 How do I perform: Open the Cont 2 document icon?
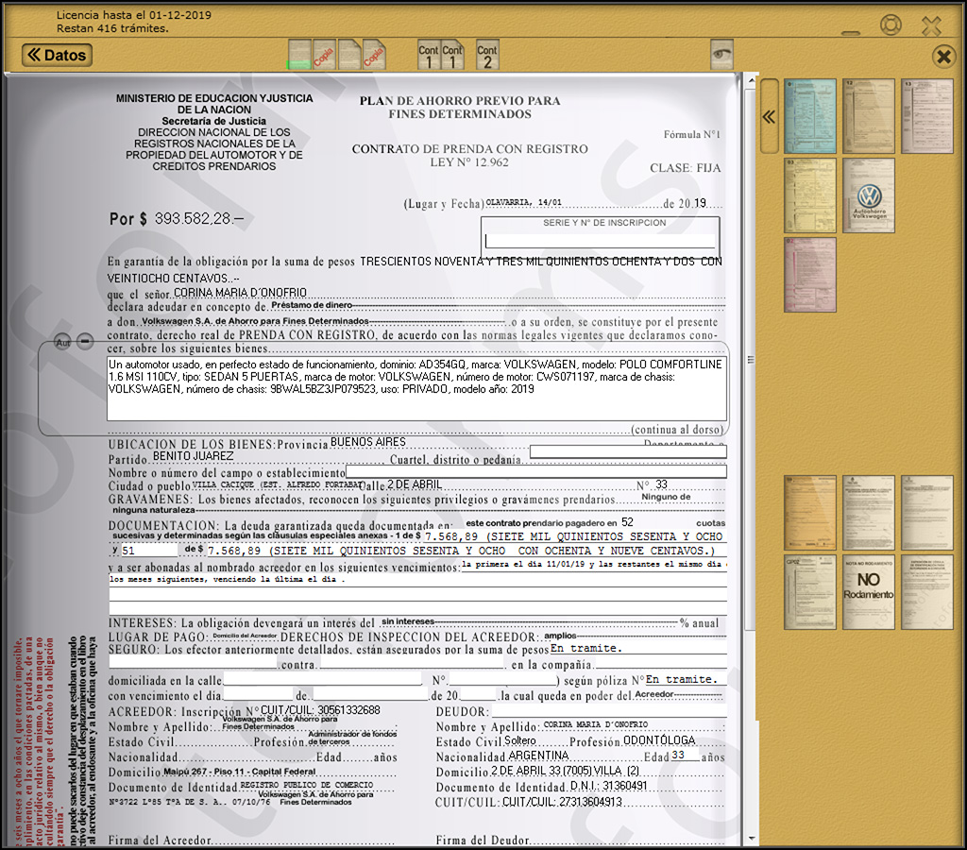486,53
